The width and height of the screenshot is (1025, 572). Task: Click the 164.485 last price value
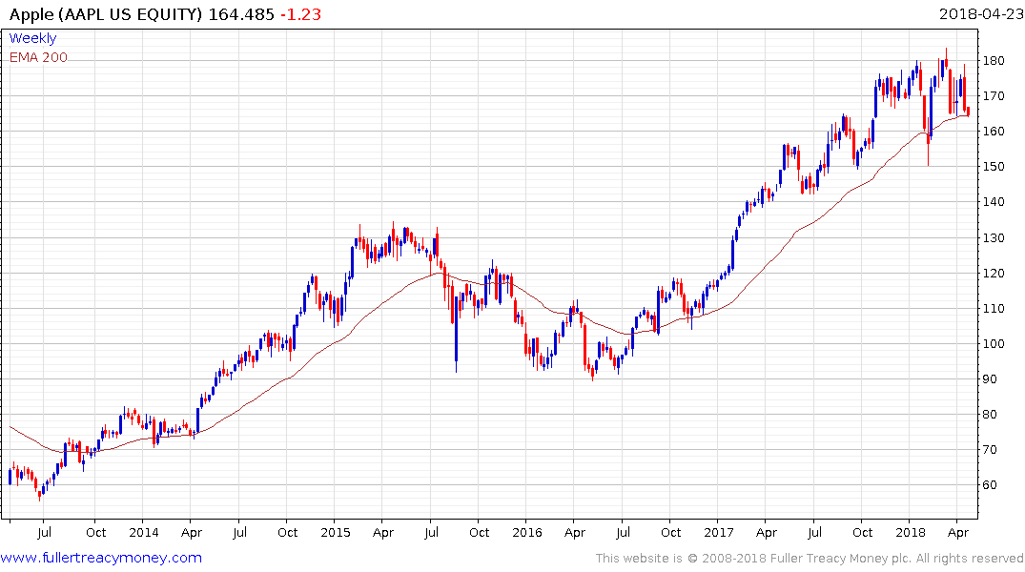(x=241, y=14)
